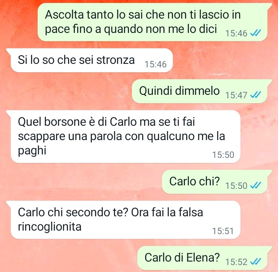Click the word 'rincoglionita' in the received message

[50, 227]
